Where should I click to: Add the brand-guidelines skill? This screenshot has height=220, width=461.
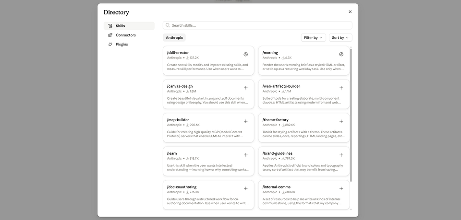(341, 155)
